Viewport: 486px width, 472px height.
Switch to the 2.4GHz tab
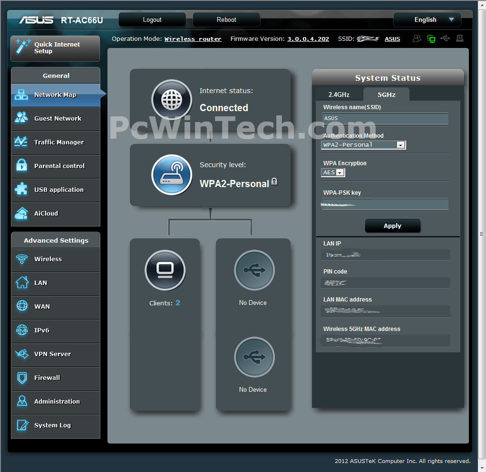[339, 94]
